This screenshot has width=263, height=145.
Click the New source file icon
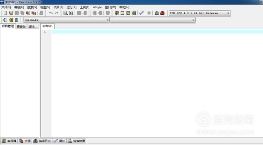(5, 13)
